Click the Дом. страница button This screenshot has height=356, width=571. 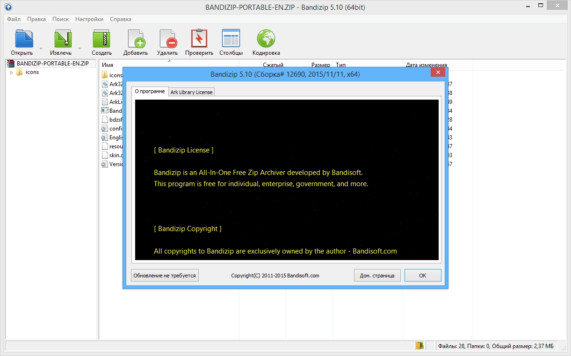click(x=377, y=276)
